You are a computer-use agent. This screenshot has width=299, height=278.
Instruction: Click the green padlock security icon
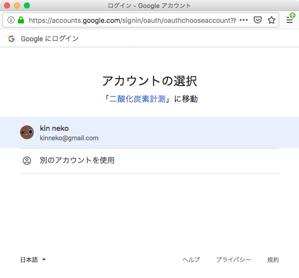point(21,20)
